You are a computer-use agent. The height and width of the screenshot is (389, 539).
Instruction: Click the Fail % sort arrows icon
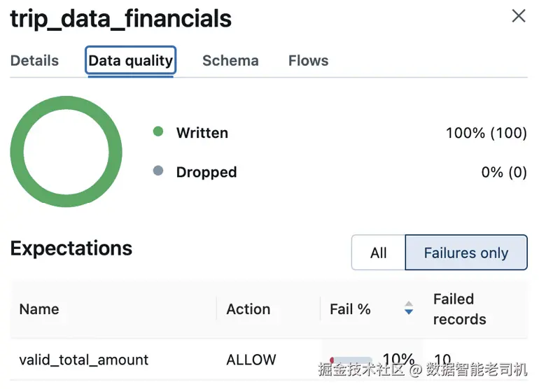[x=409, y=309]
